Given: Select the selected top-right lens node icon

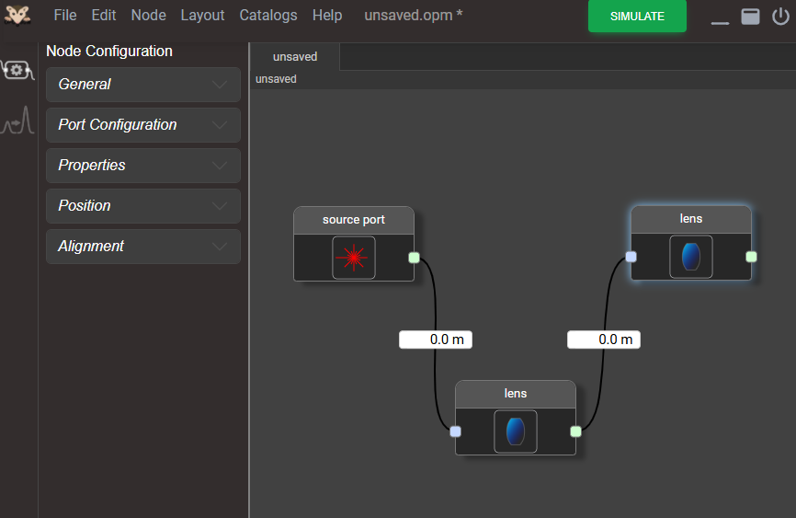Looking at the screenshot, I should (691, 257).
